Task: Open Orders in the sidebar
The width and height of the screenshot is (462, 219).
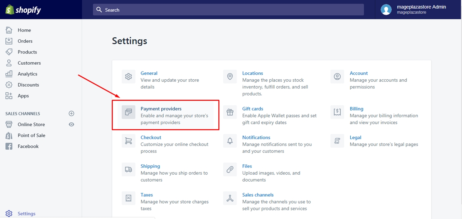Action: (25, 41)
